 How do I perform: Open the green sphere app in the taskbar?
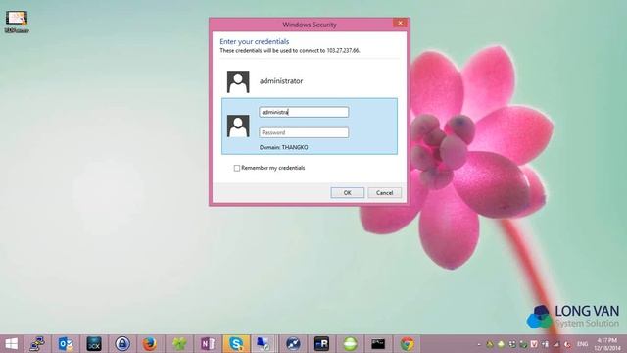350,344
